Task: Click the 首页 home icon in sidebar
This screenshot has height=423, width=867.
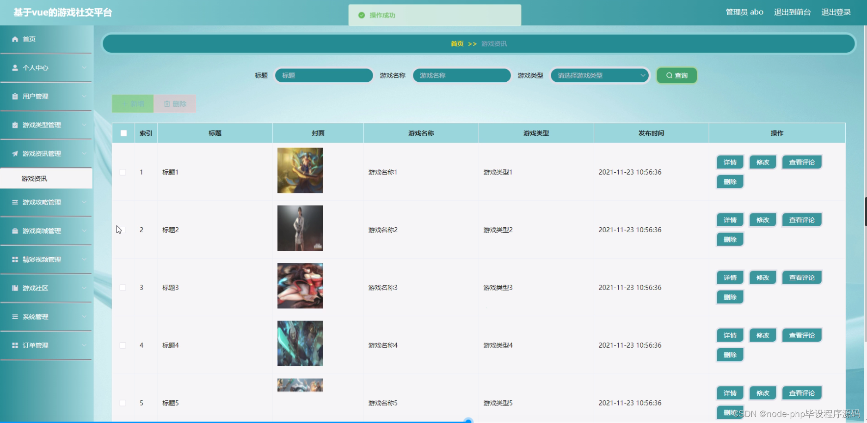Action: coord(14,39)
